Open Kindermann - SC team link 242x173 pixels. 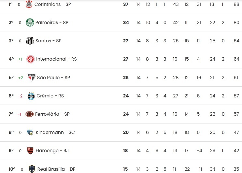tap(55, 132)
